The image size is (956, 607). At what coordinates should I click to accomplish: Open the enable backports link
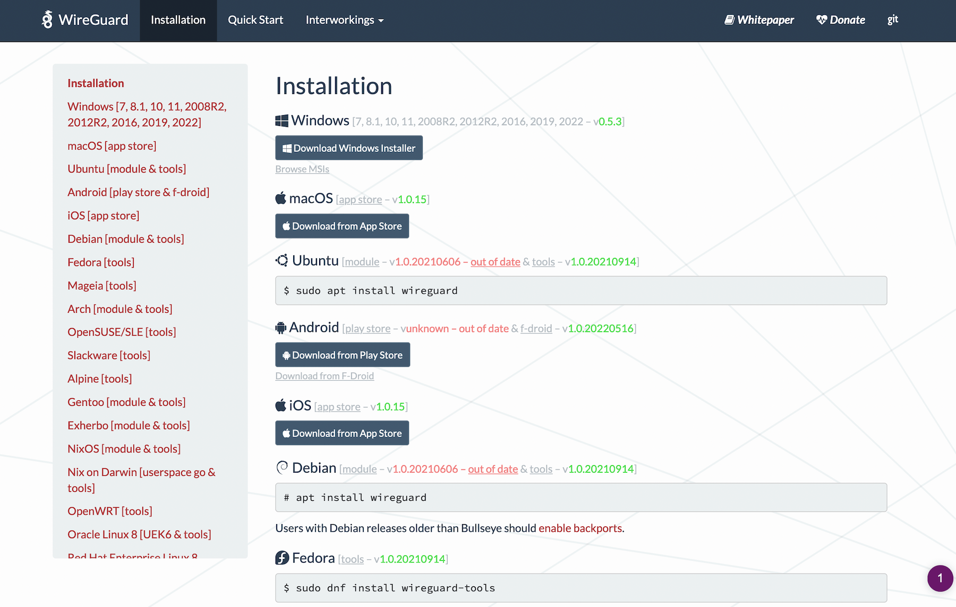click(581, 528)
